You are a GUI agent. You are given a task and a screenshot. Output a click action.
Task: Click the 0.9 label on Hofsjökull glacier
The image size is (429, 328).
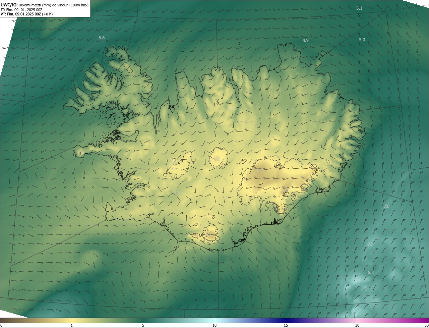pos(217,159)
